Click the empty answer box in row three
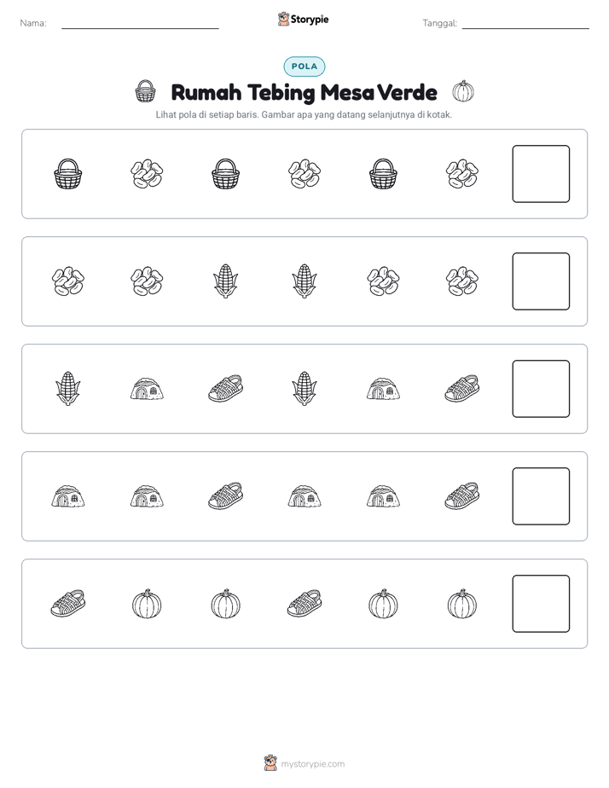This screenshot has width=609, height=788. point(541,389)
